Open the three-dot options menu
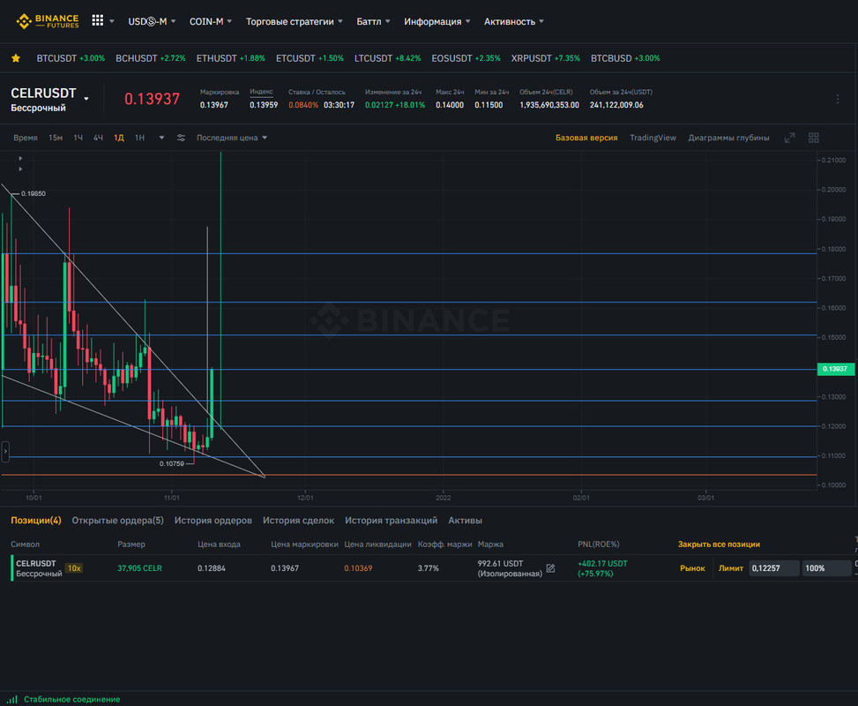Image resolution: width=858 pixels, height=706 pixels. pyautogui.click(x=837, y=99)
